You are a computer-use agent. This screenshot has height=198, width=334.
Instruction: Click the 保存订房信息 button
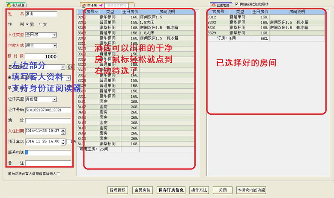tap(171, 190)
